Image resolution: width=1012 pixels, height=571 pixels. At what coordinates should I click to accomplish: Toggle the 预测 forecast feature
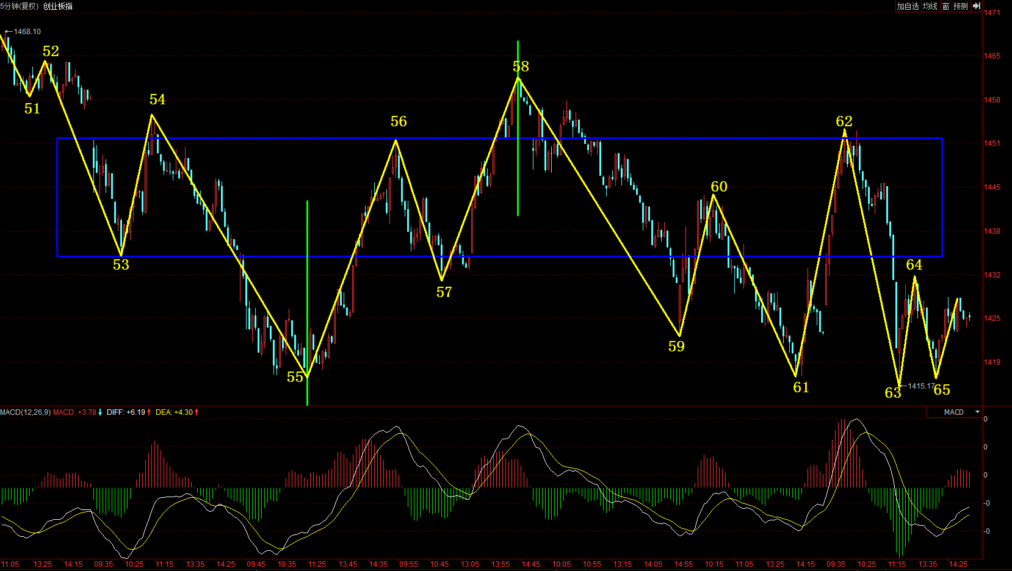[961, 6]
